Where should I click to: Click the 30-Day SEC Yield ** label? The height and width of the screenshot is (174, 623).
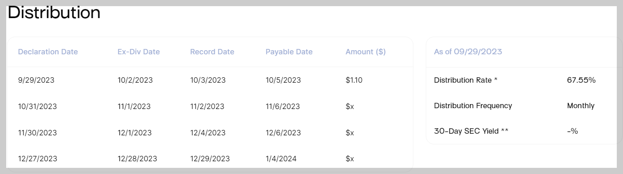(x=471, y=131)
